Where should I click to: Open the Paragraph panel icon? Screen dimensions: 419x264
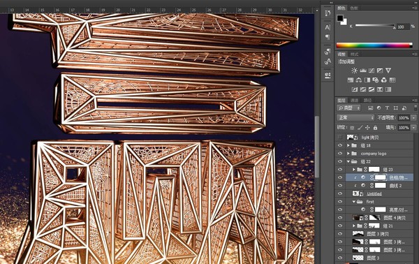[328, 37]
